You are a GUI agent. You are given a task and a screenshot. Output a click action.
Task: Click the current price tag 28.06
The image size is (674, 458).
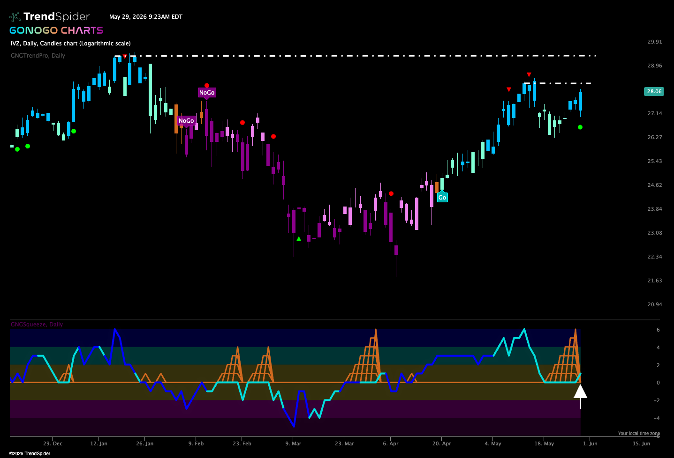coord(654,91)
